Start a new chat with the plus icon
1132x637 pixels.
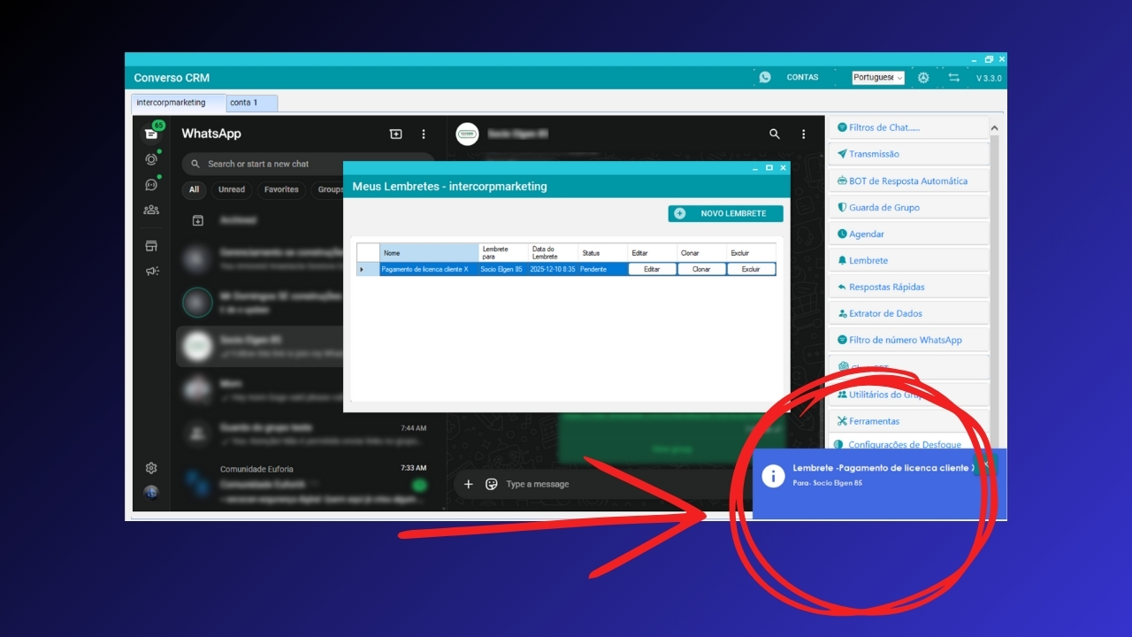click(395, 134)
